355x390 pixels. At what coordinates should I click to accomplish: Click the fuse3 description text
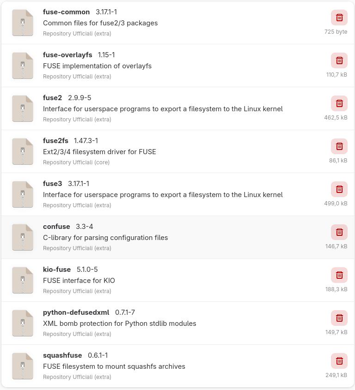[x=163, y=195]
